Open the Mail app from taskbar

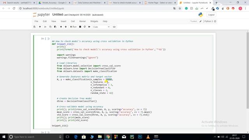coord(124,136)
